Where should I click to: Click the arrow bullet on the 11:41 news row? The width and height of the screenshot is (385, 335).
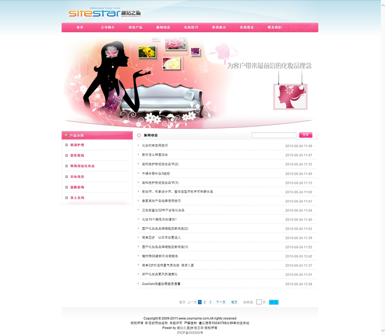click(x=139, y=201)
